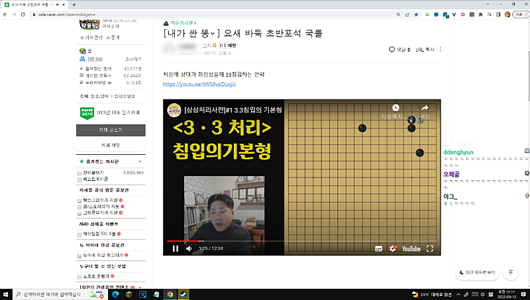Screen dimensions: 530x300
Task: Open Microsoft Edge from the taskbar
Action: (x=115, y=294)
